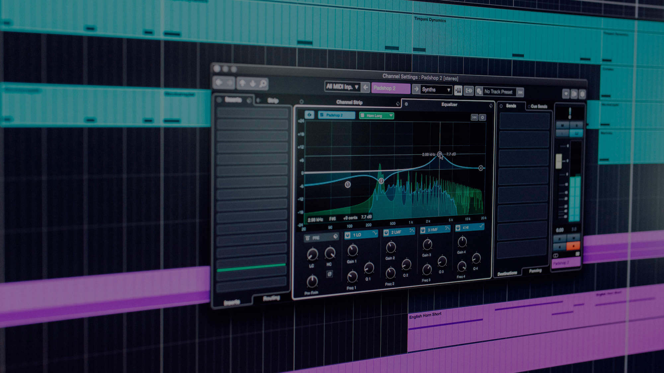Click the channel output routing arrow icon
The image size is (664, 373).
click(x=469, y=91)
